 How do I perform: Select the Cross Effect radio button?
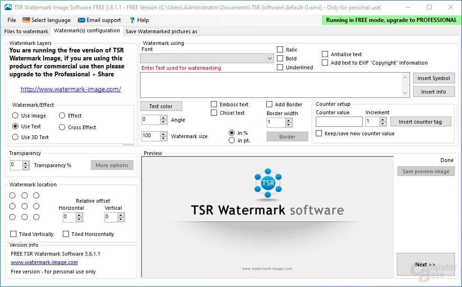[x=62, y=127]
